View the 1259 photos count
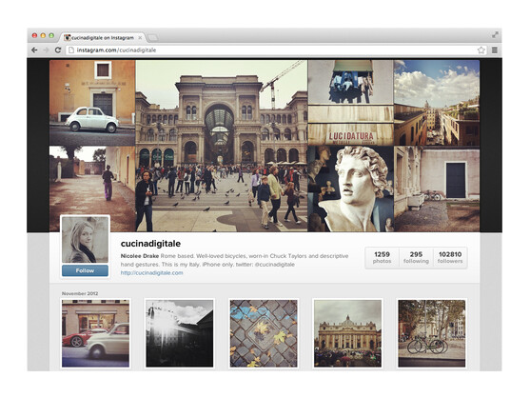The width and height of the screenshot is (530, 398). point(382,257)
